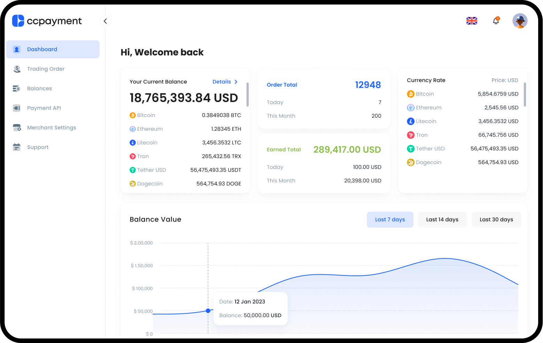543x343 pixels.
Task: Click the Balance Value chart heading
Action: [155, 219]
